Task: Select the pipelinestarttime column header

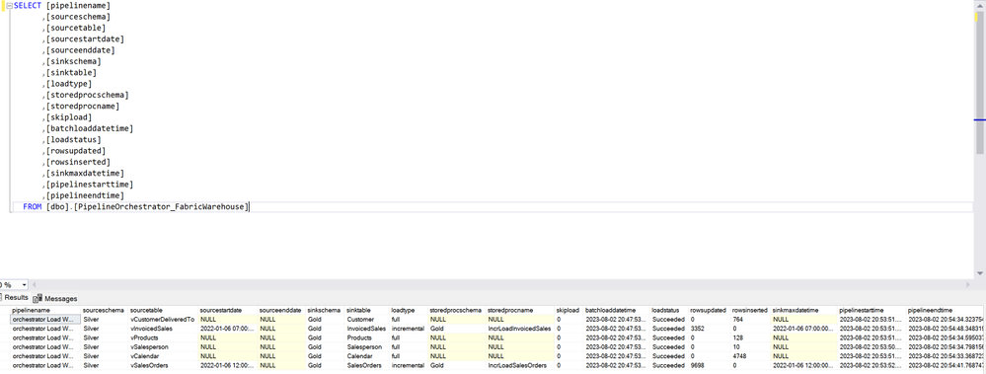Action: tap(872, 311)
